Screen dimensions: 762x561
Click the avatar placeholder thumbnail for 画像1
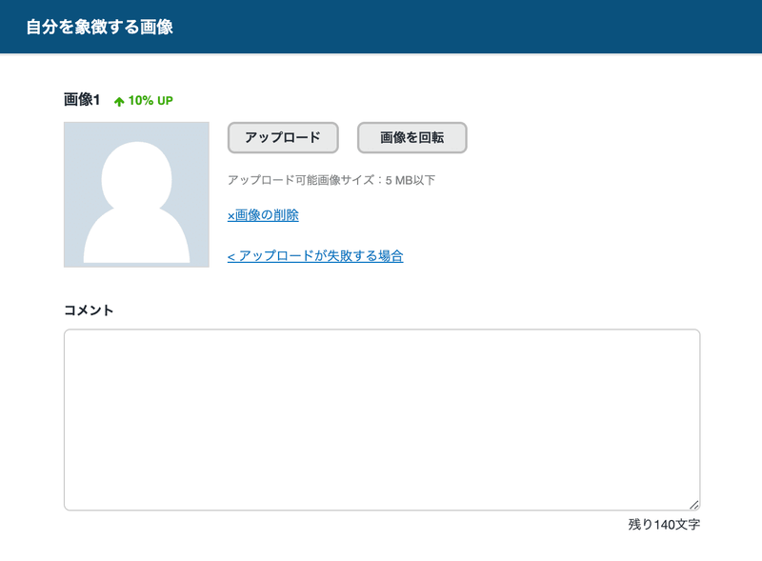pyautogui.click(x=135, y=191)
